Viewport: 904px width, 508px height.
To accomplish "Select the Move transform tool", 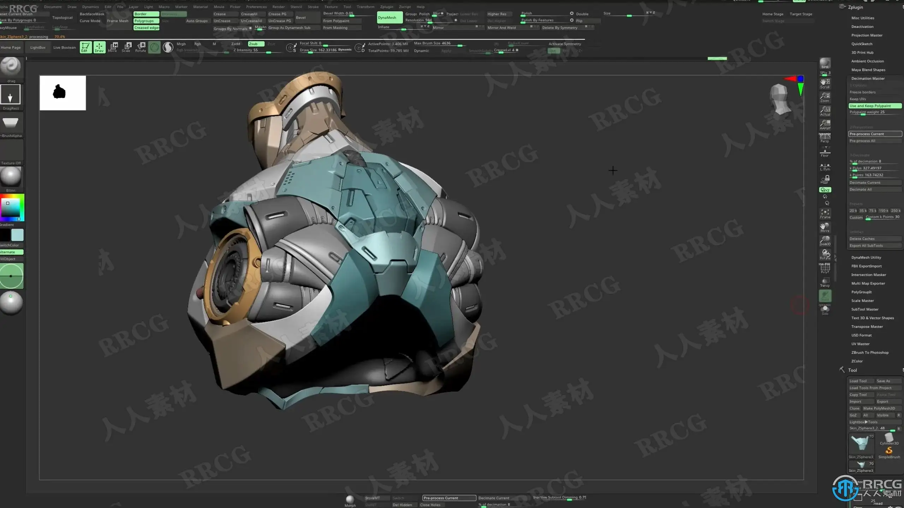I will coord(112,47).
